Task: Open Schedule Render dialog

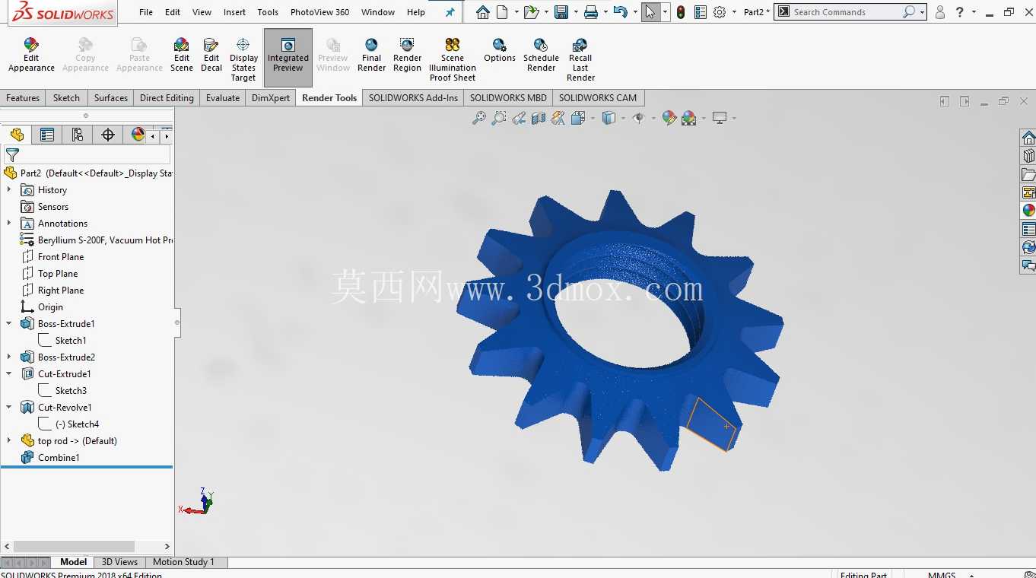Action: [x=541, y=55]
